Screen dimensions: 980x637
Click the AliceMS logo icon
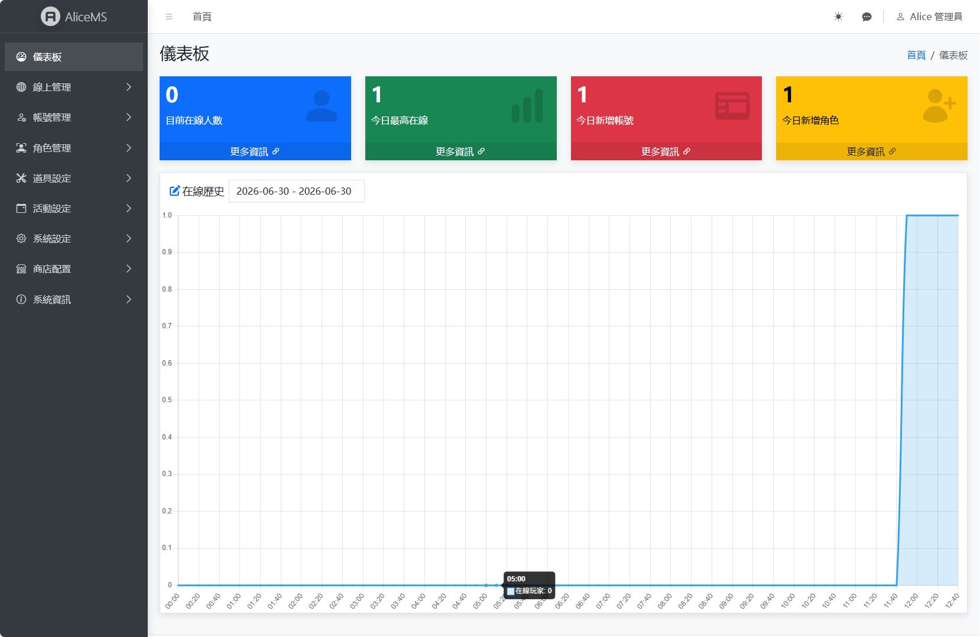(50, 17)
